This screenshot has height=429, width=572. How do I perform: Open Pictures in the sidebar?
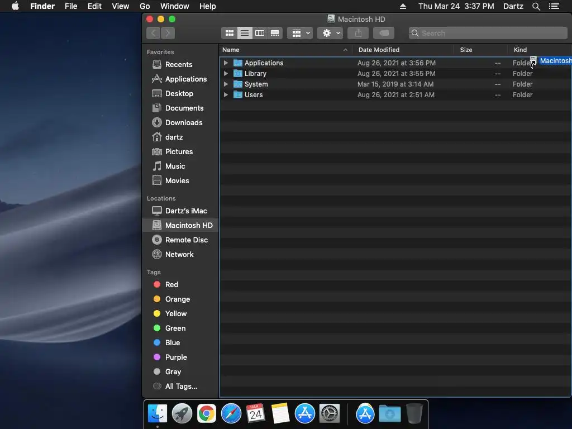coord(180,151)
